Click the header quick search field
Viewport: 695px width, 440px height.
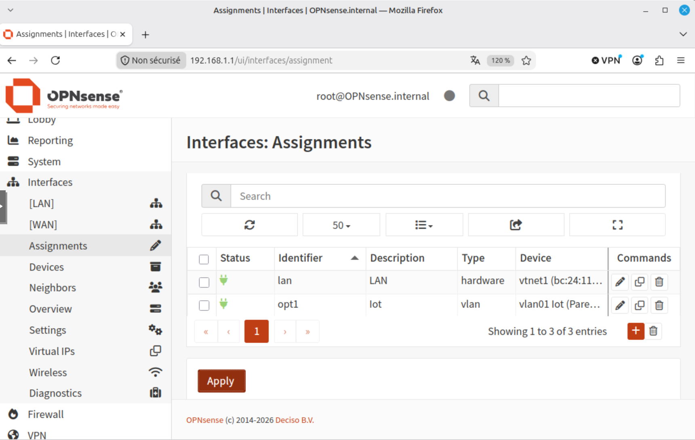coord(589,96)
